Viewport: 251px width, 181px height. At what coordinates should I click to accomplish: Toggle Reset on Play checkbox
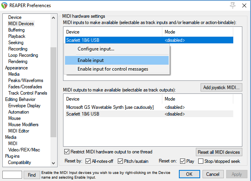coord(183,161)
